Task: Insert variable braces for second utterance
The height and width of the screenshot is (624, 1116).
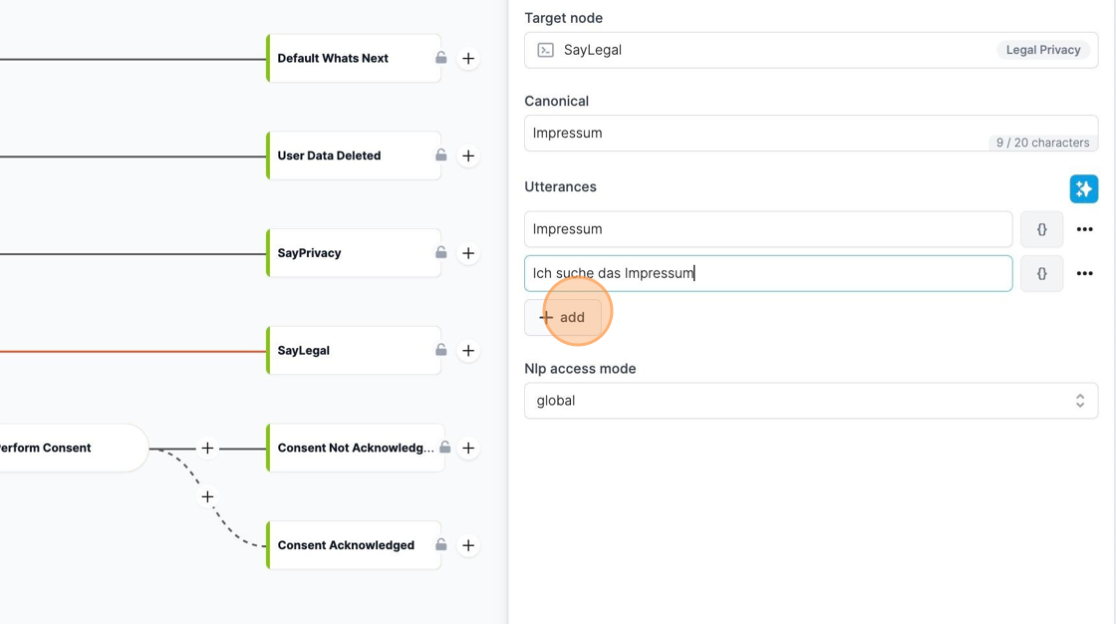Action: 1041,273
